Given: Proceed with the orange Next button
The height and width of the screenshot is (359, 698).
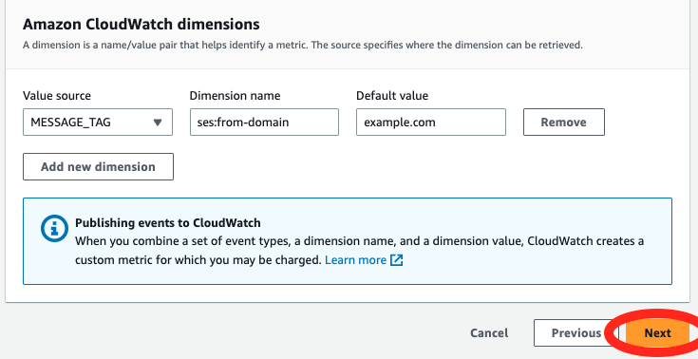Looking at the screenshot, I should [x=657, y=333].
